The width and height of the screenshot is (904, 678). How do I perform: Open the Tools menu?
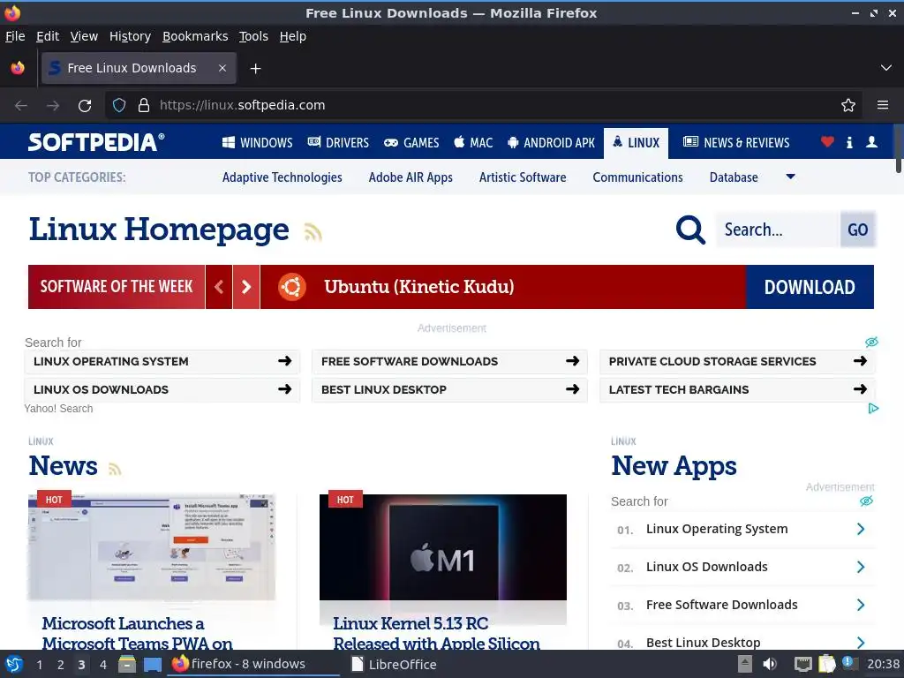click(253, 36)
